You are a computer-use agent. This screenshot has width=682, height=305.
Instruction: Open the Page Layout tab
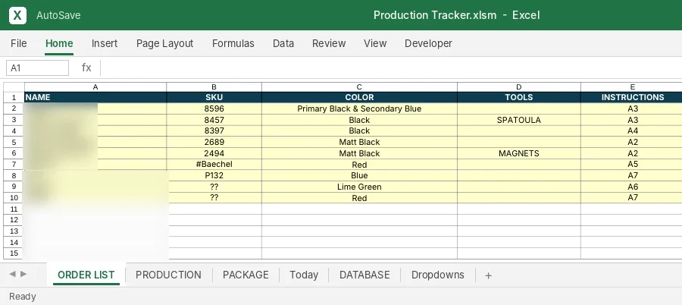pyautogui.click(x=165, y=43)
